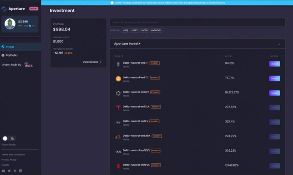Click Invest+ badge on mBTC row
The width and height of the screenshot is (293, 175).
pyautogui.click(x=155, y=78)
